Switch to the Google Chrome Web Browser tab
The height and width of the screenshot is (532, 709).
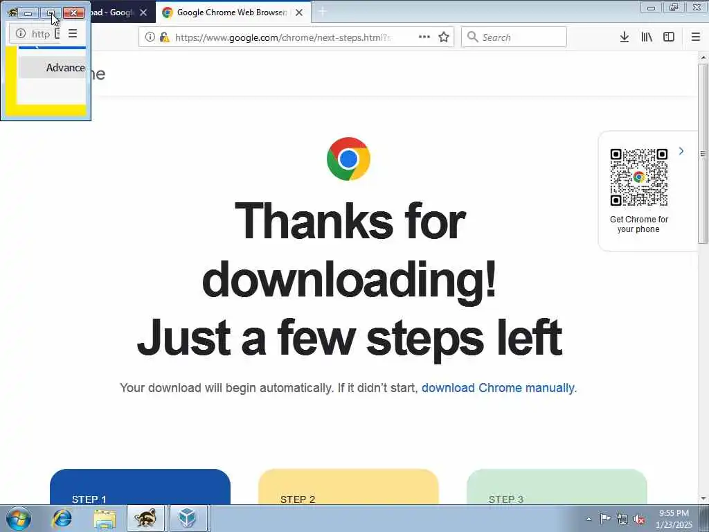233,12
